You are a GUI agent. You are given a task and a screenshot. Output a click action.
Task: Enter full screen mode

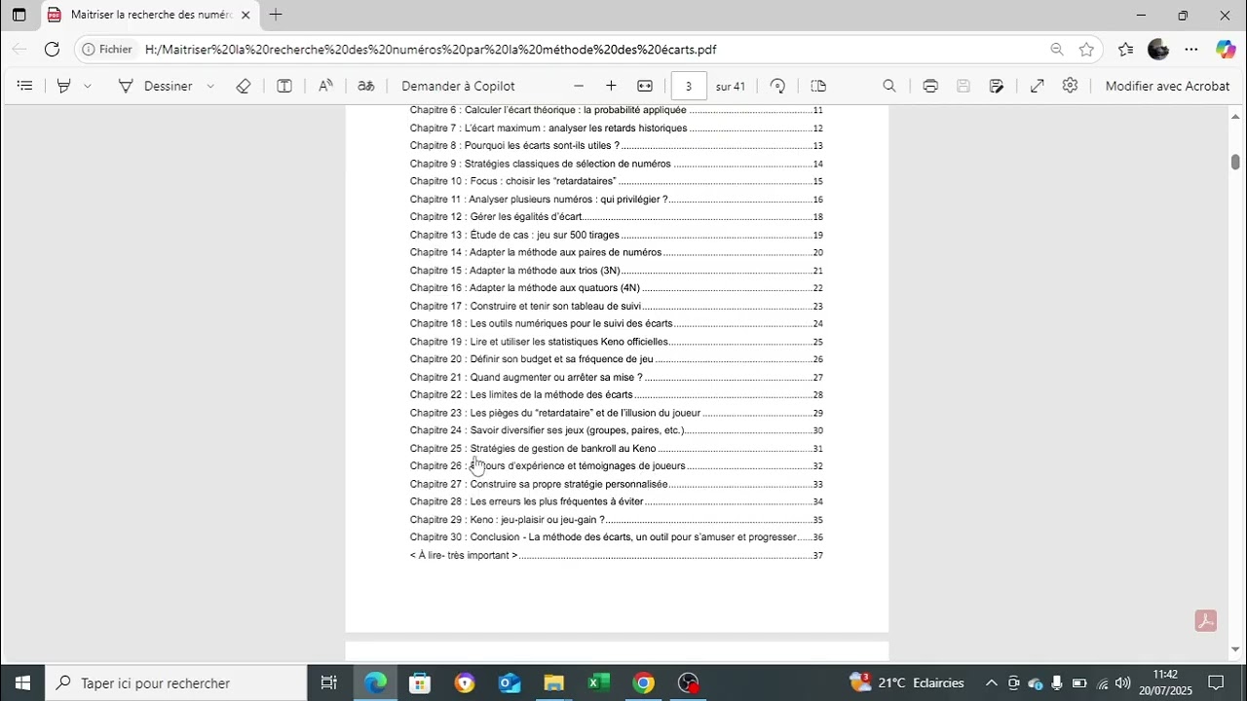(x=1038, y=86)
